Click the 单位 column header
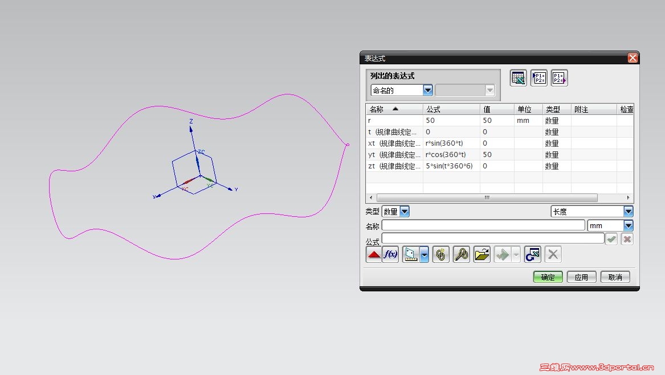This screenshot has height=375, width=665. pyautogui.click(x=528, y=109)
